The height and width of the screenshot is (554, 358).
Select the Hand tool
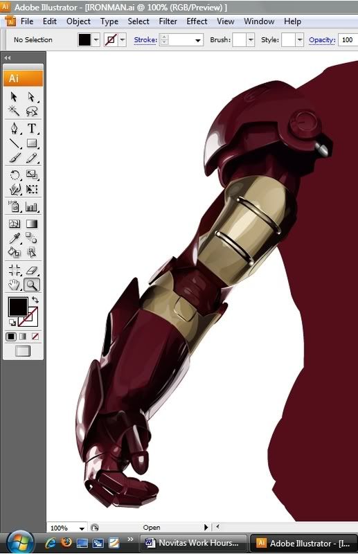tap(14, 285)
